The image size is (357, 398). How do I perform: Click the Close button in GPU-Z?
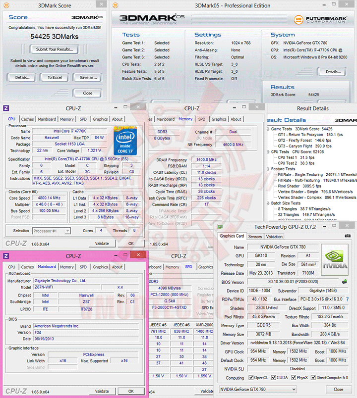[x=339, y=389]
